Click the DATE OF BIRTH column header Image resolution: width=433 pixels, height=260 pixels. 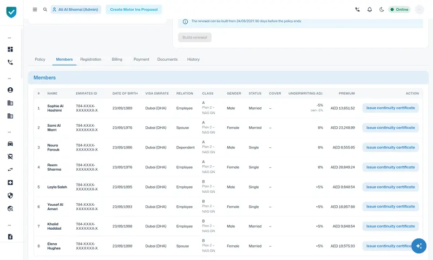(125, 93)
